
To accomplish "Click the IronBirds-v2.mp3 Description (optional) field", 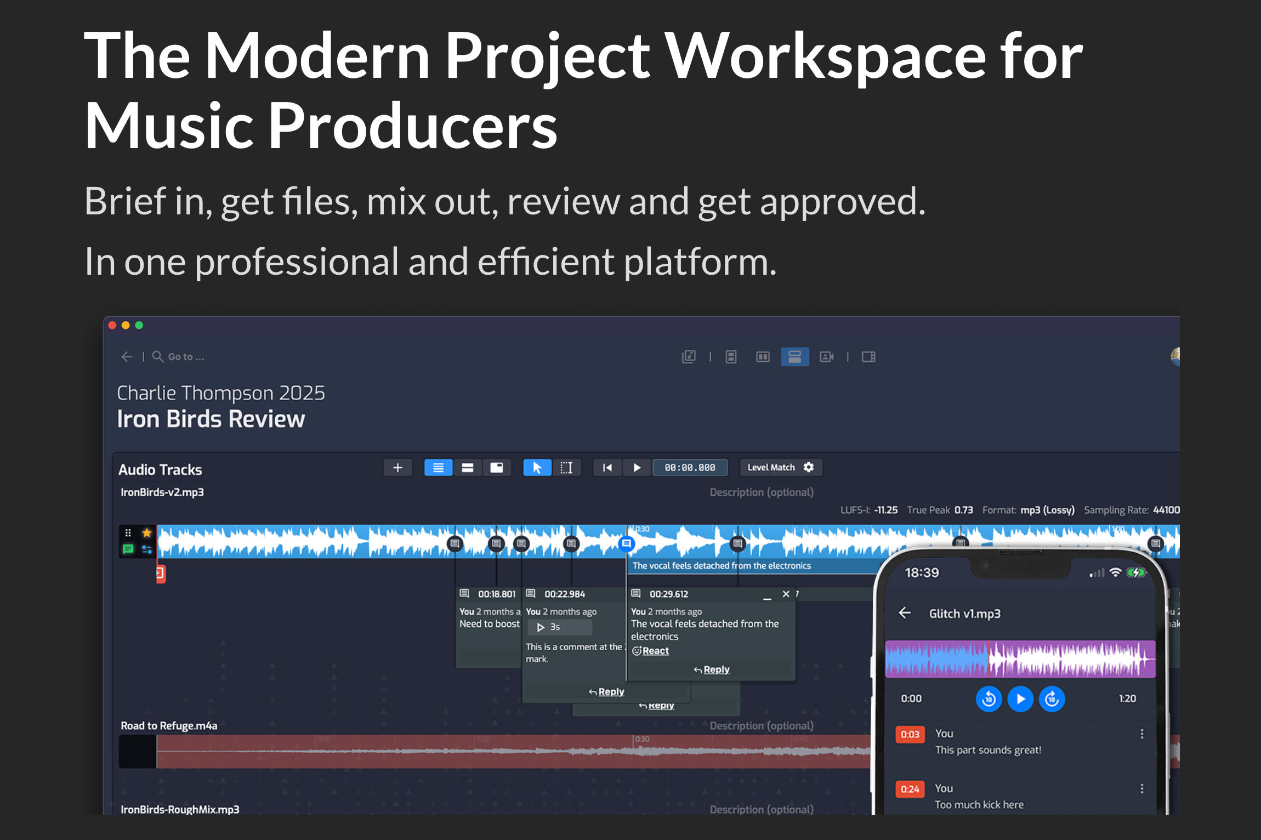I will (x=762, y=492).
